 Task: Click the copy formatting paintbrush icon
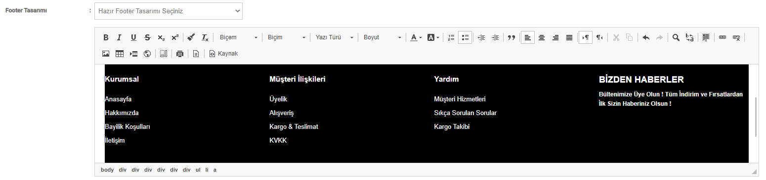point(191,37)
